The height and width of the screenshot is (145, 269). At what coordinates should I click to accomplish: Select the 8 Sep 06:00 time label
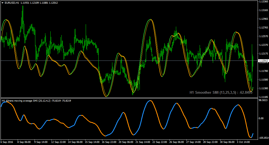(x=24, y=142)
